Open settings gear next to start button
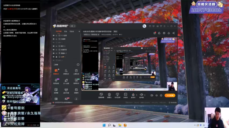 coord(161,95)
